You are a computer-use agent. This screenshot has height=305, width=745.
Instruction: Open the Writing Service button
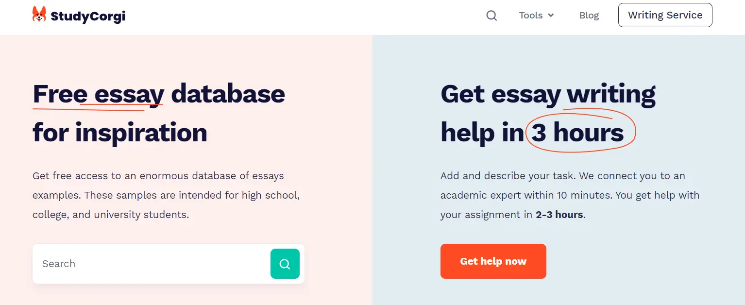pyautogui.click(x=665, y=15)
